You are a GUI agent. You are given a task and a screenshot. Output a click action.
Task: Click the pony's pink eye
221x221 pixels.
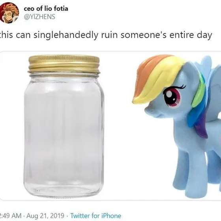[x=172, y=98]
